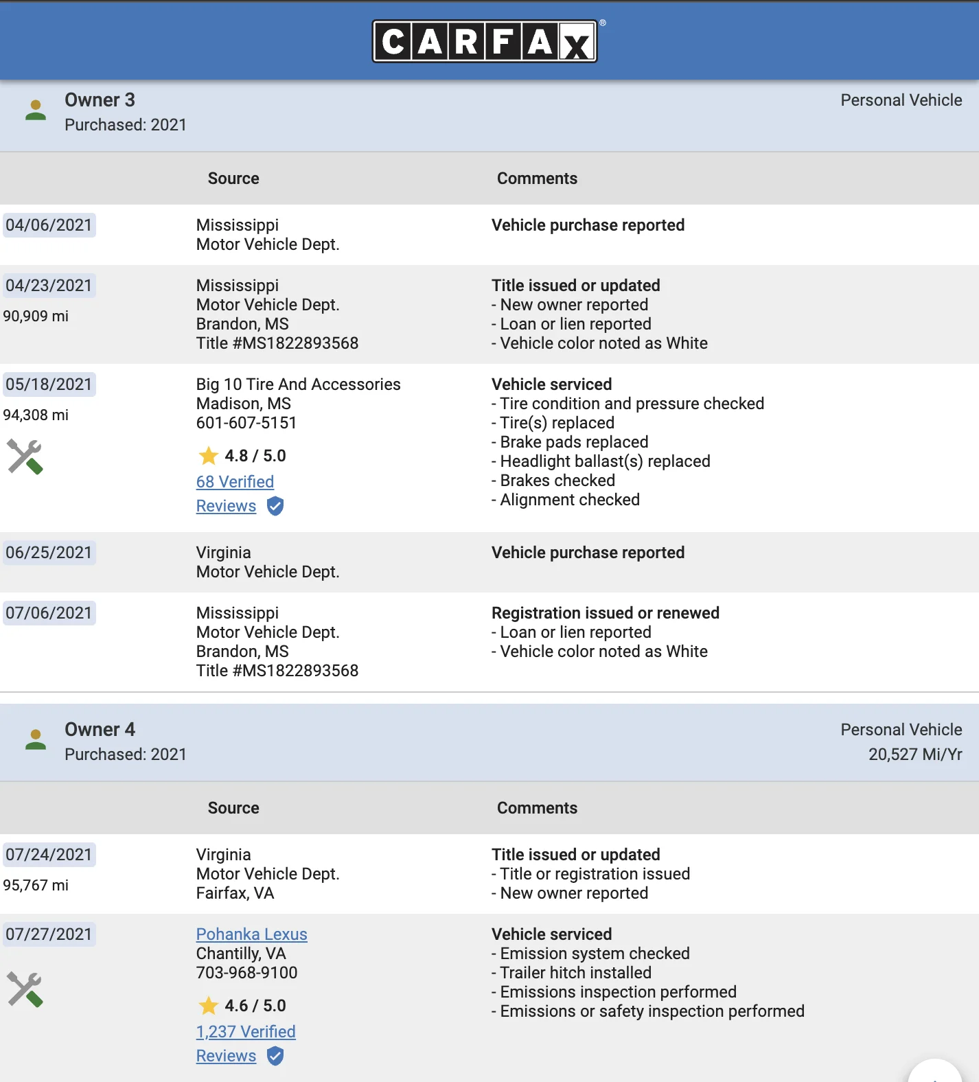Click the Owner 3 heading
Viewport: 979px width, 1082px height.
[100, 100]
